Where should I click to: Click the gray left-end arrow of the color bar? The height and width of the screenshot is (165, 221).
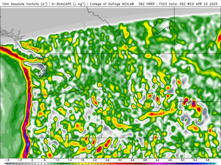(x=5, y=164)
